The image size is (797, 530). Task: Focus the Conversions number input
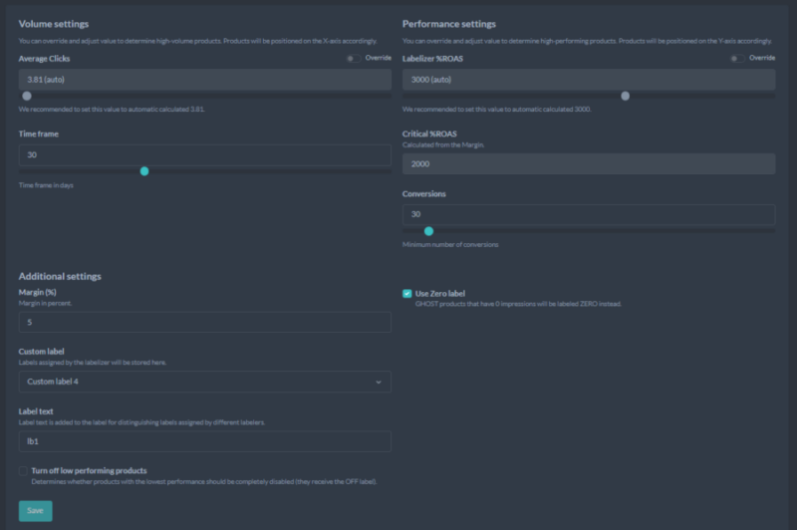tap(588, 215)
